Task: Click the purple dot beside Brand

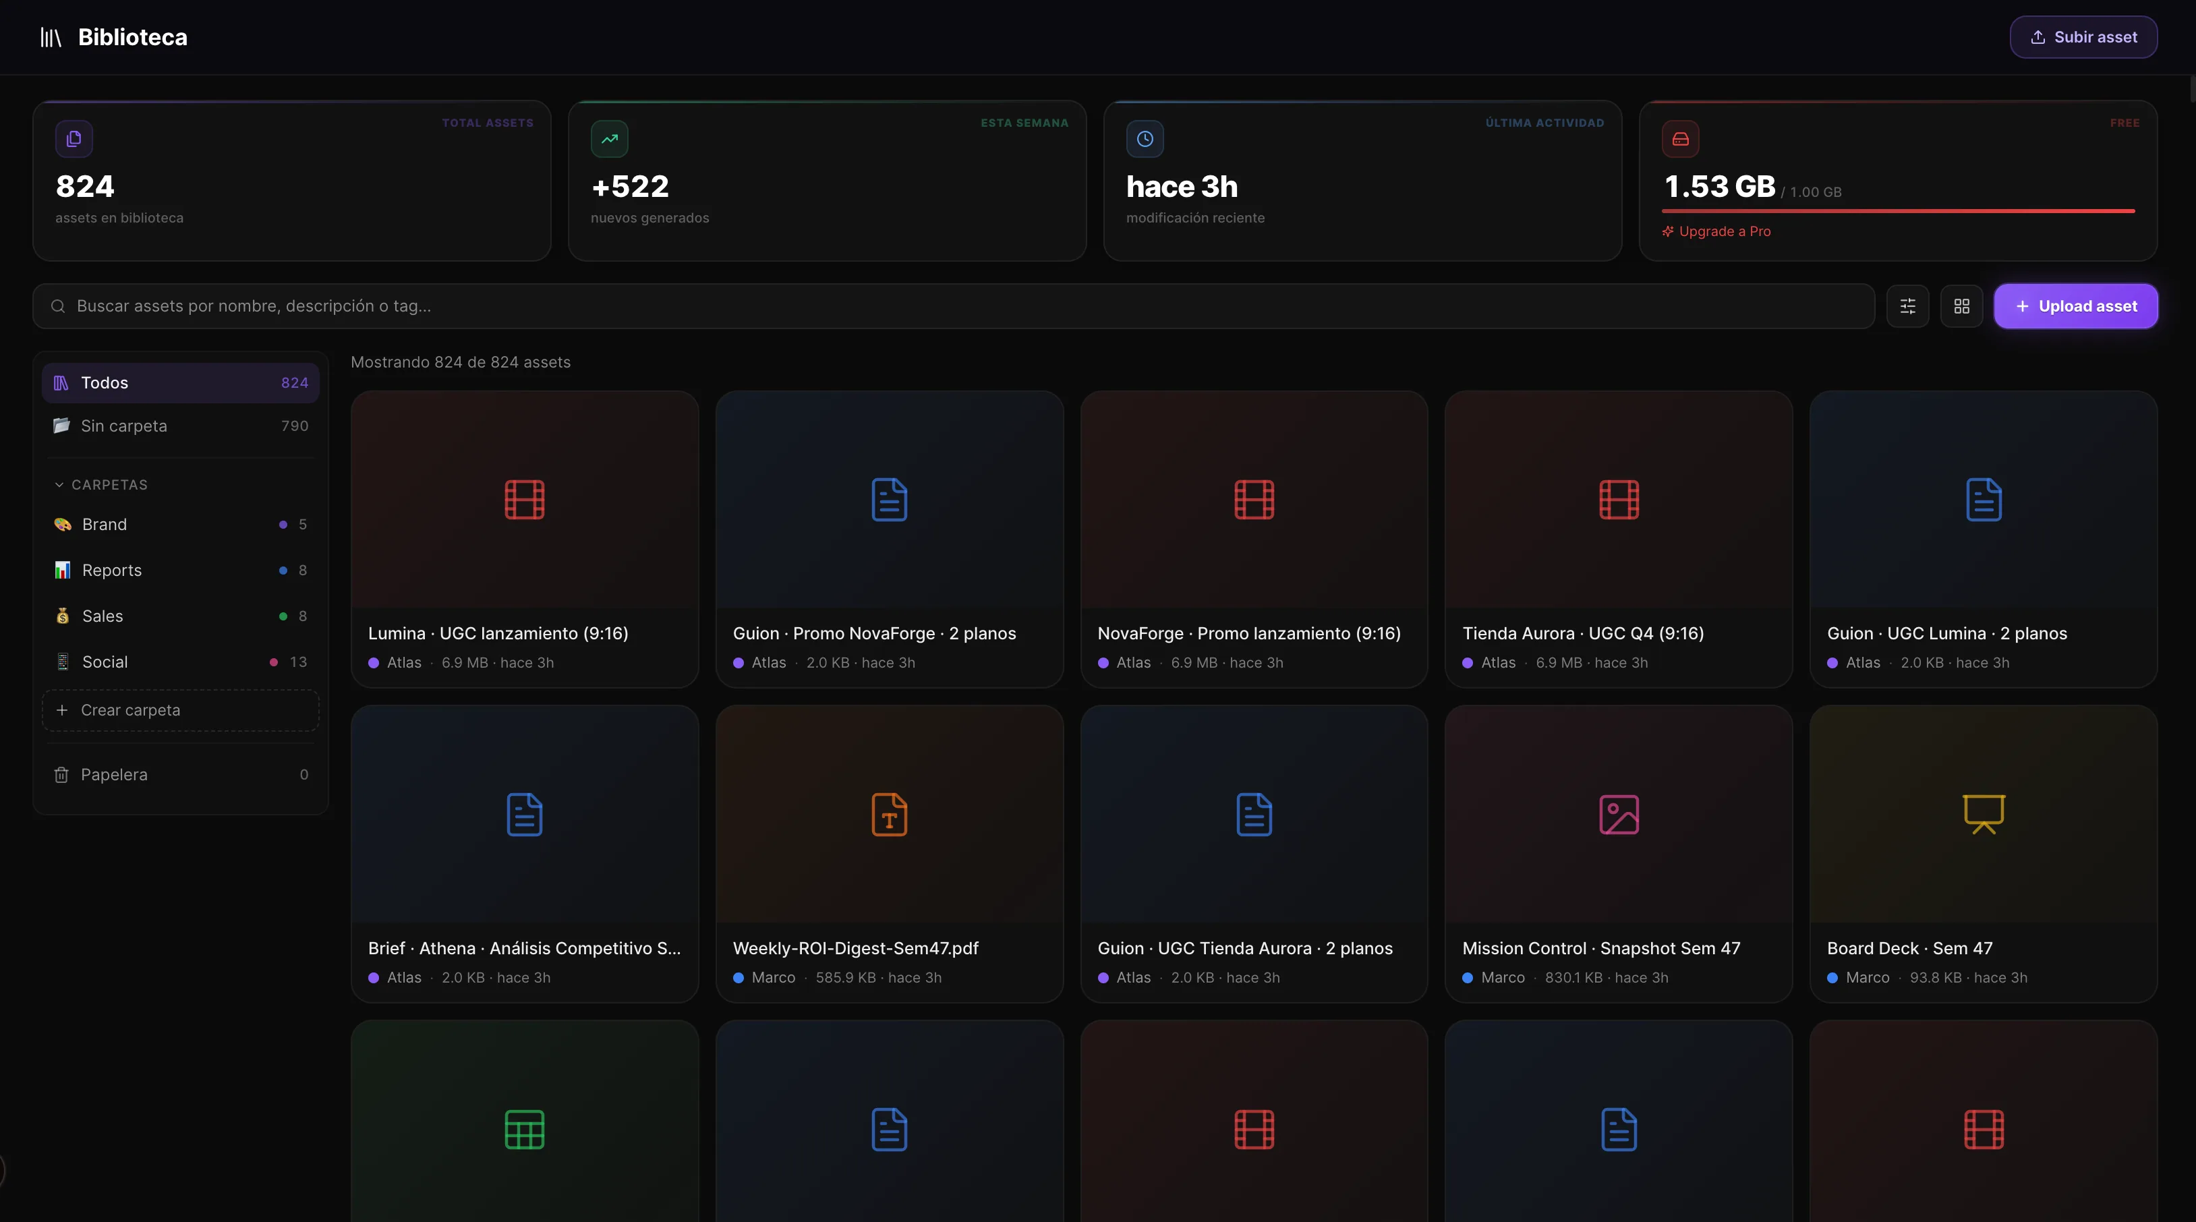Action: 283,525
